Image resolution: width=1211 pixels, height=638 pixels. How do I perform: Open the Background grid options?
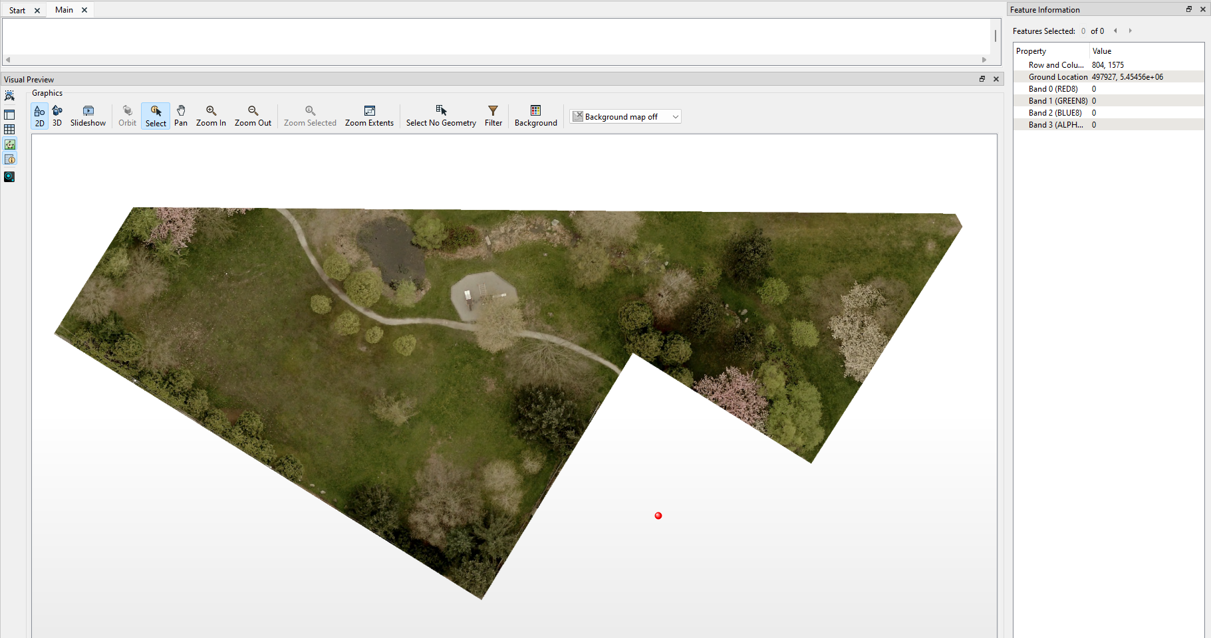click(535, 116)
